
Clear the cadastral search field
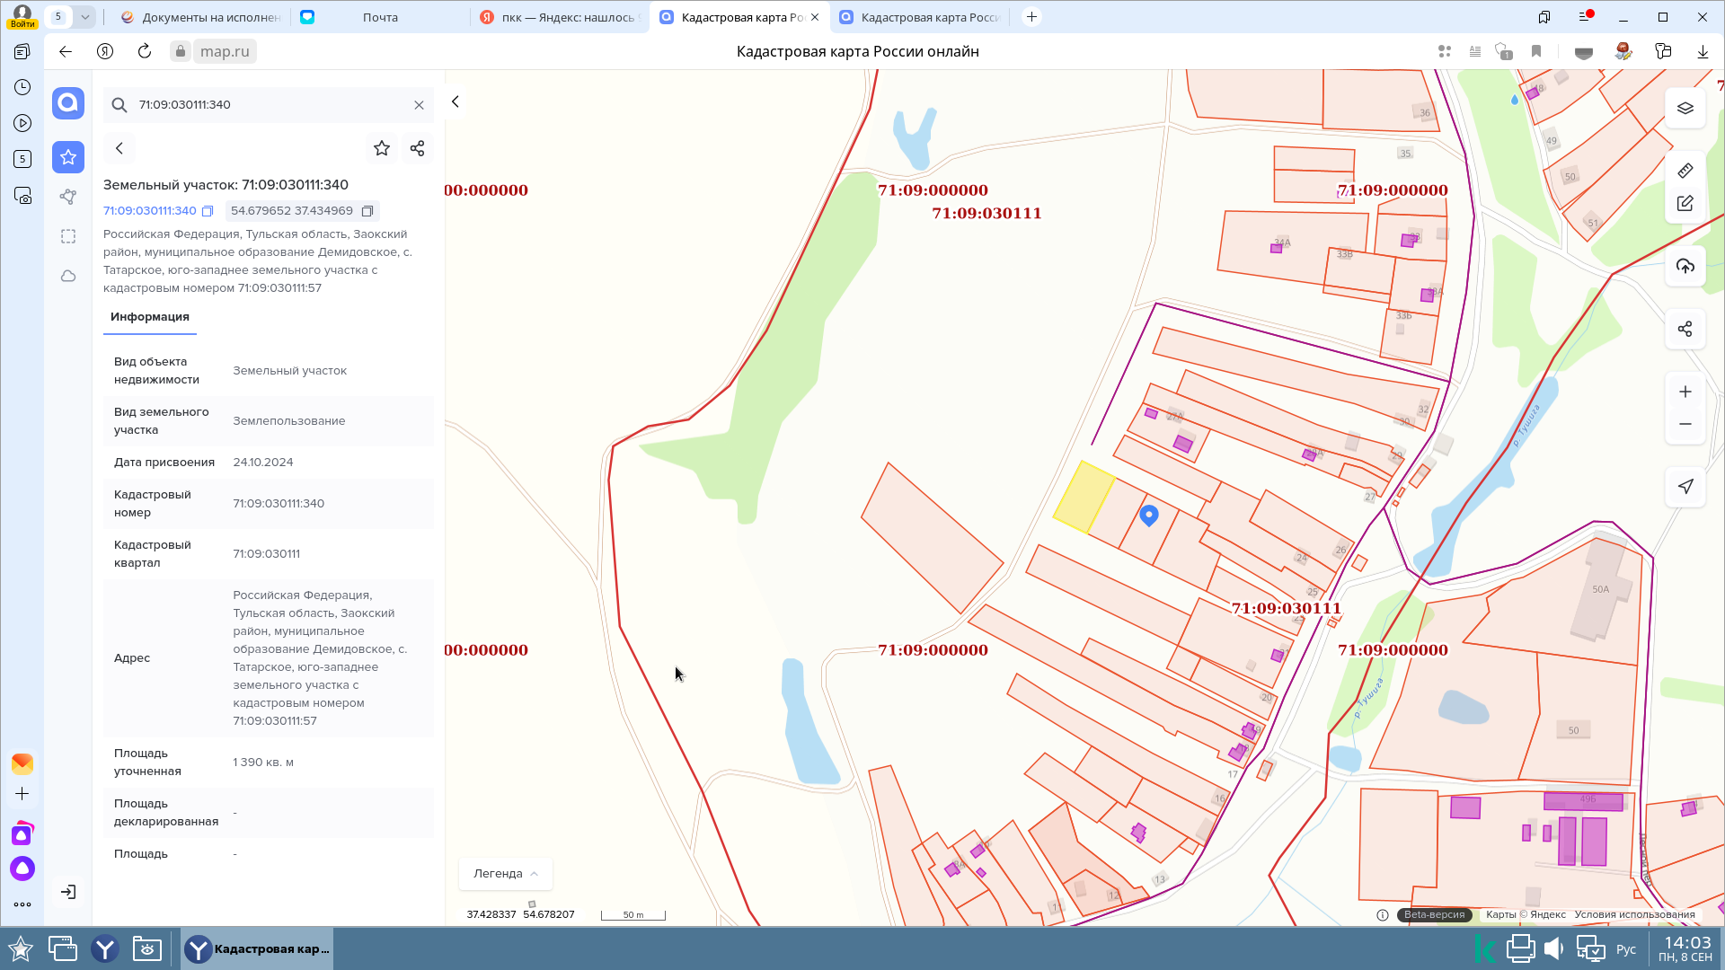419,105
